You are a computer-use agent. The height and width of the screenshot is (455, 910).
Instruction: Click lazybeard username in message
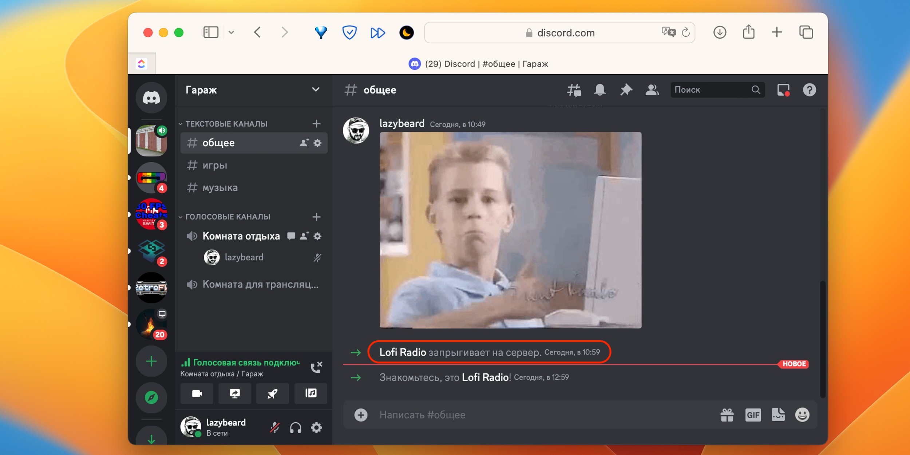coord(402,123)
